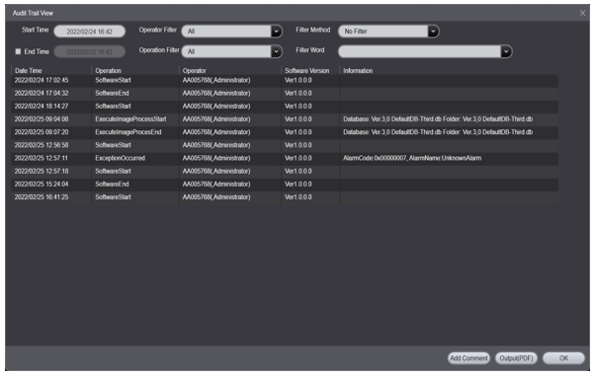The height and width of the screenshot is (376, 596).
Task: Select the ExecuteImageProcessStart entry row
Action: coord(285,119)
